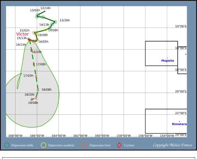Click the 16°00'S latitude label
Screen dimensions: 197x159
coord(181,48)
